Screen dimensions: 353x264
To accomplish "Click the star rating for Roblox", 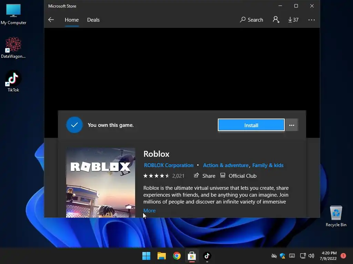I will [156, 176].
